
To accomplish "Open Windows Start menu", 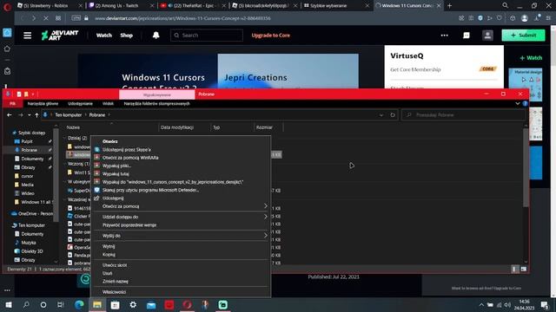I will [x=9, y=304].
